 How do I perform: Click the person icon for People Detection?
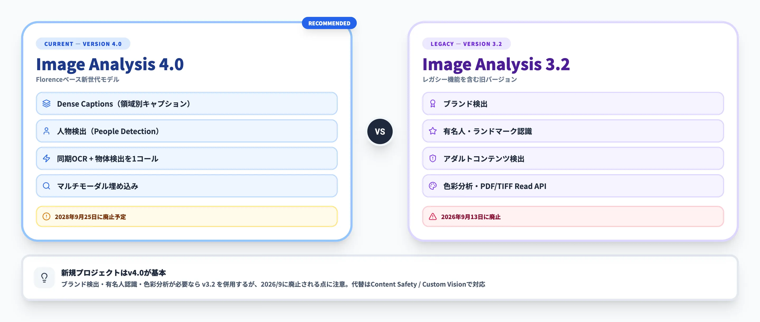point(46,131)
